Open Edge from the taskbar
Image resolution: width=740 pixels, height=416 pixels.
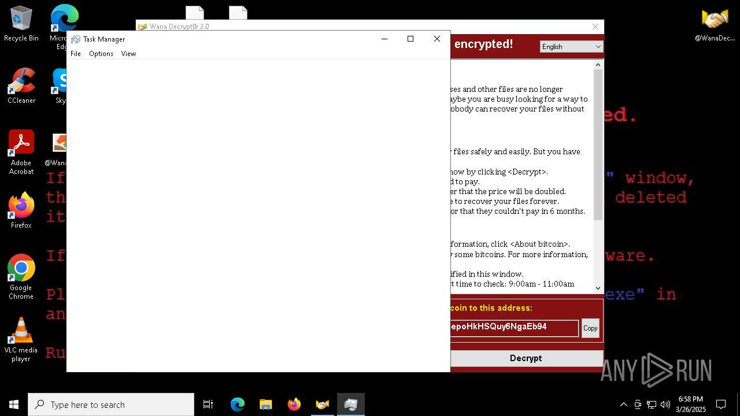pos(238,404)
